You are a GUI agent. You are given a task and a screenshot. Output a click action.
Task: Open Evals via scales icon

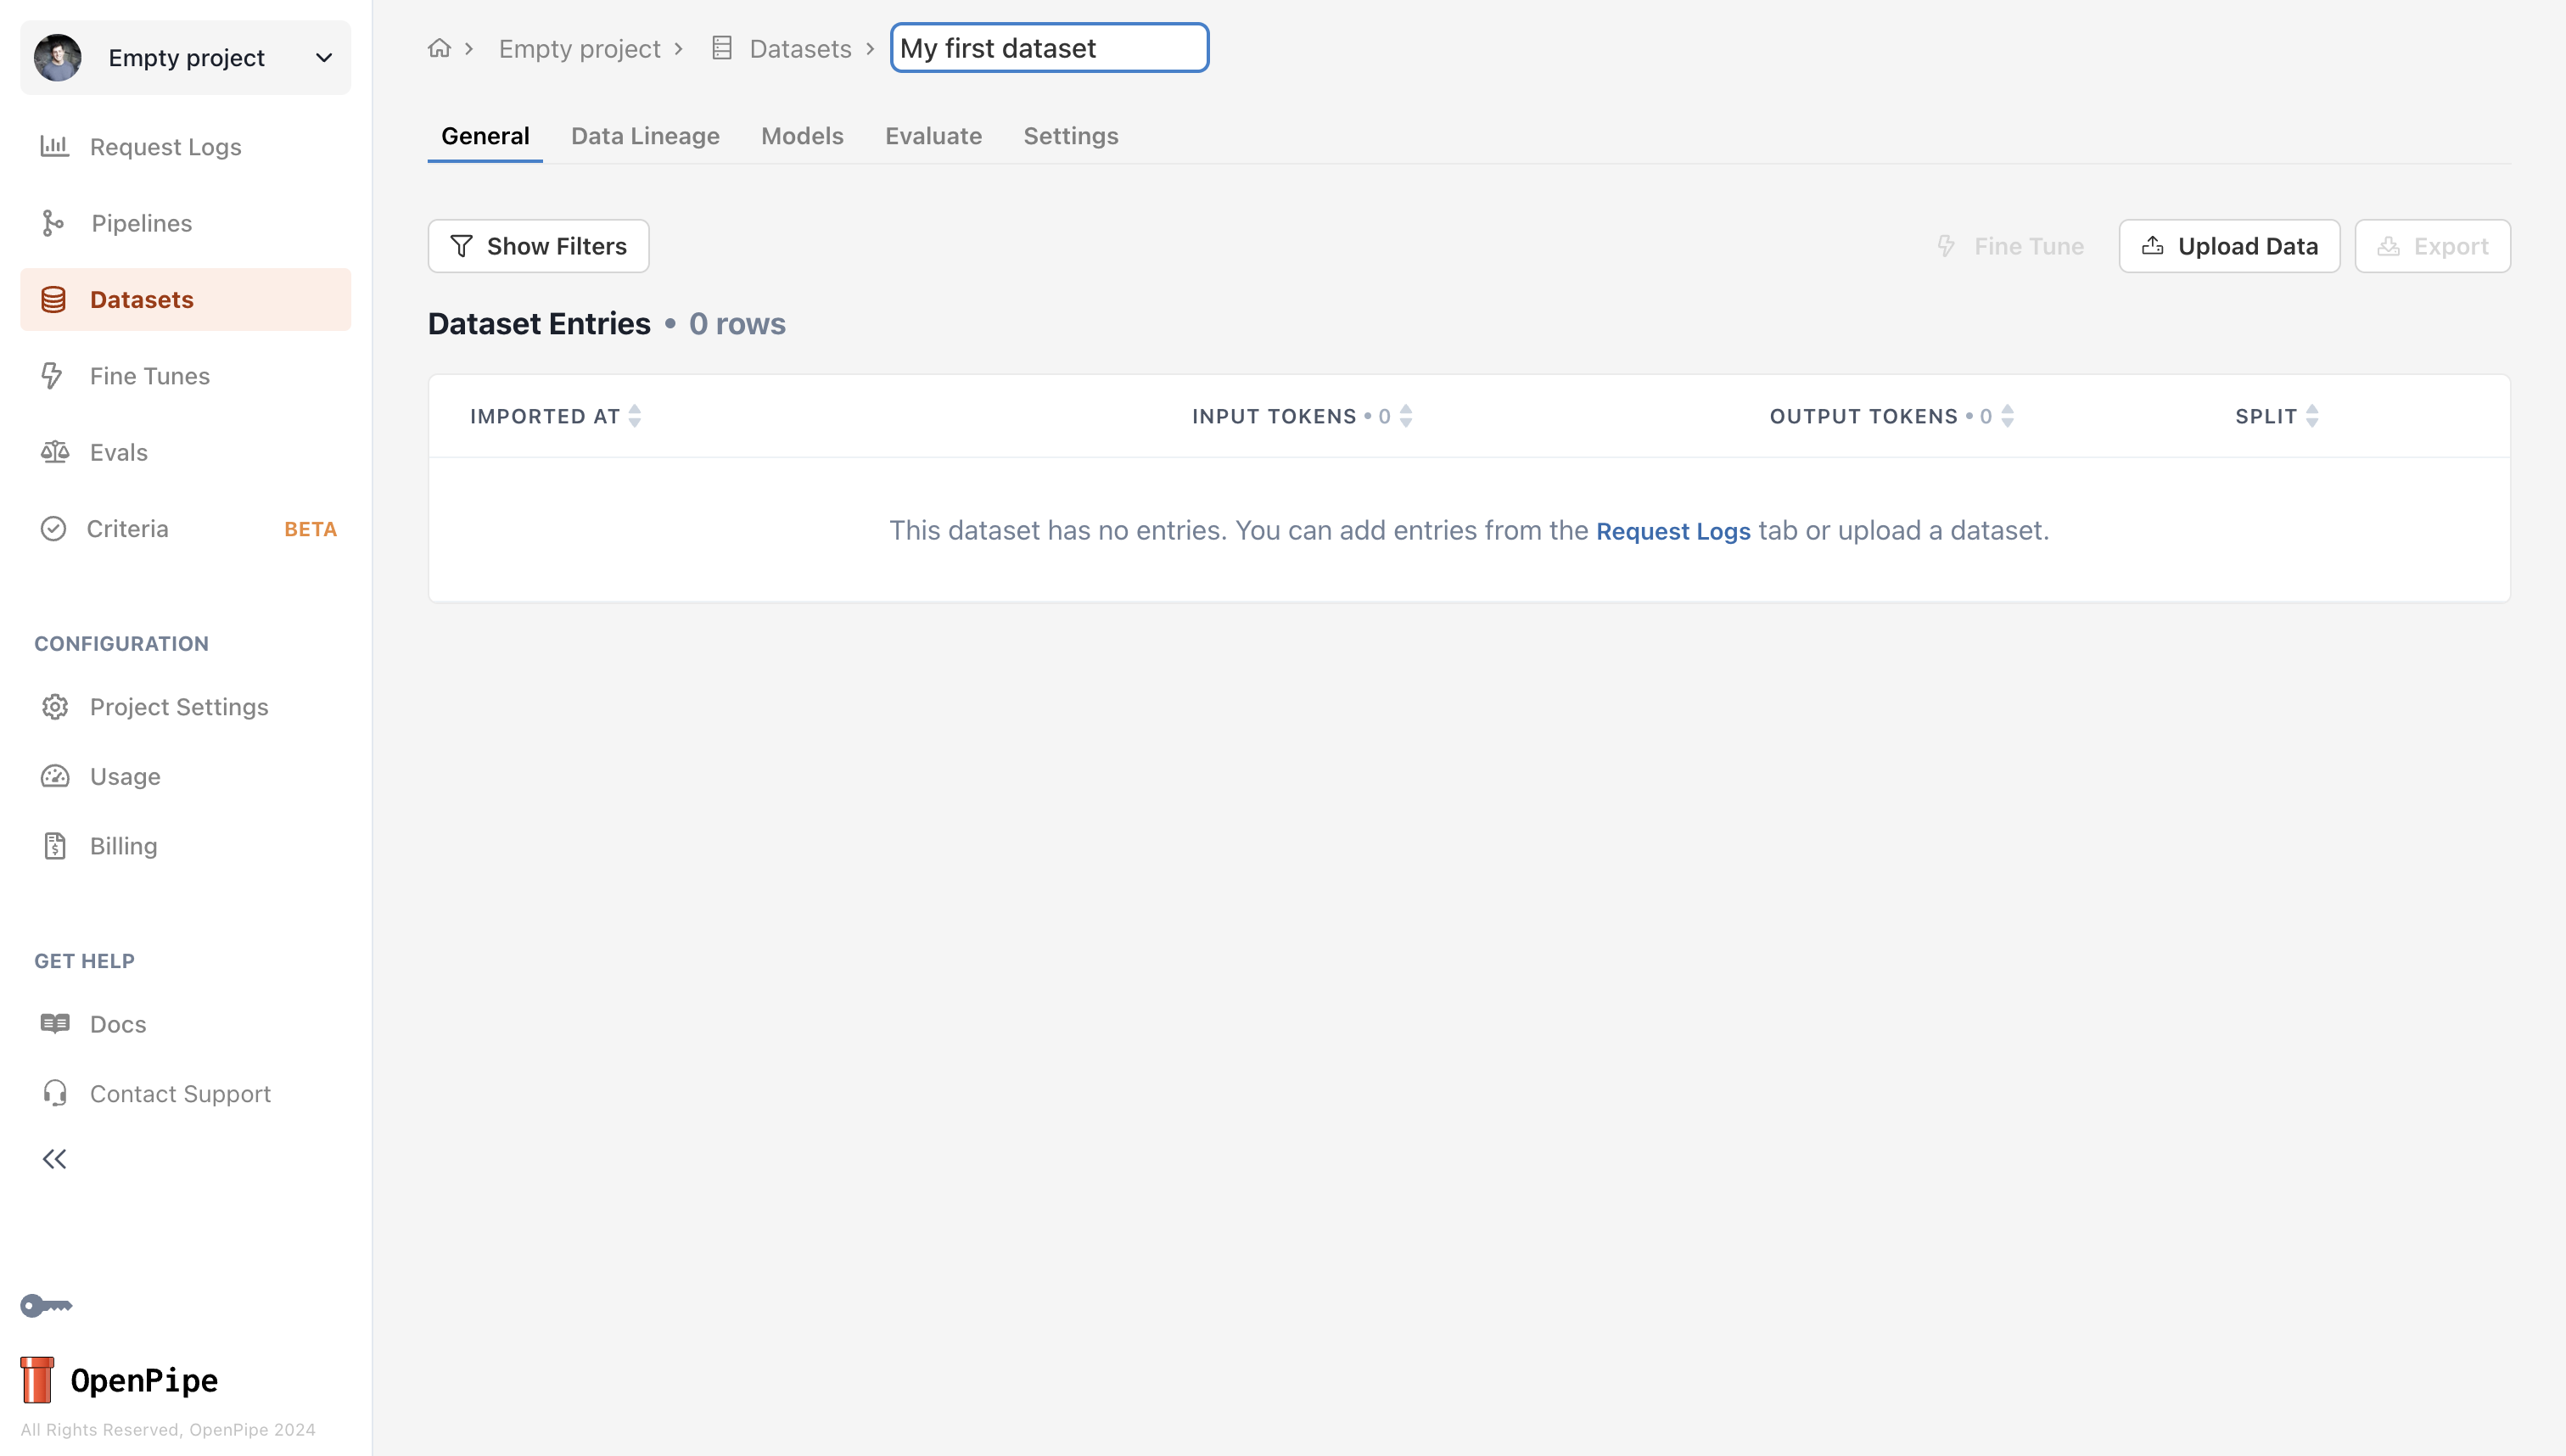click(x=55, y=452)
